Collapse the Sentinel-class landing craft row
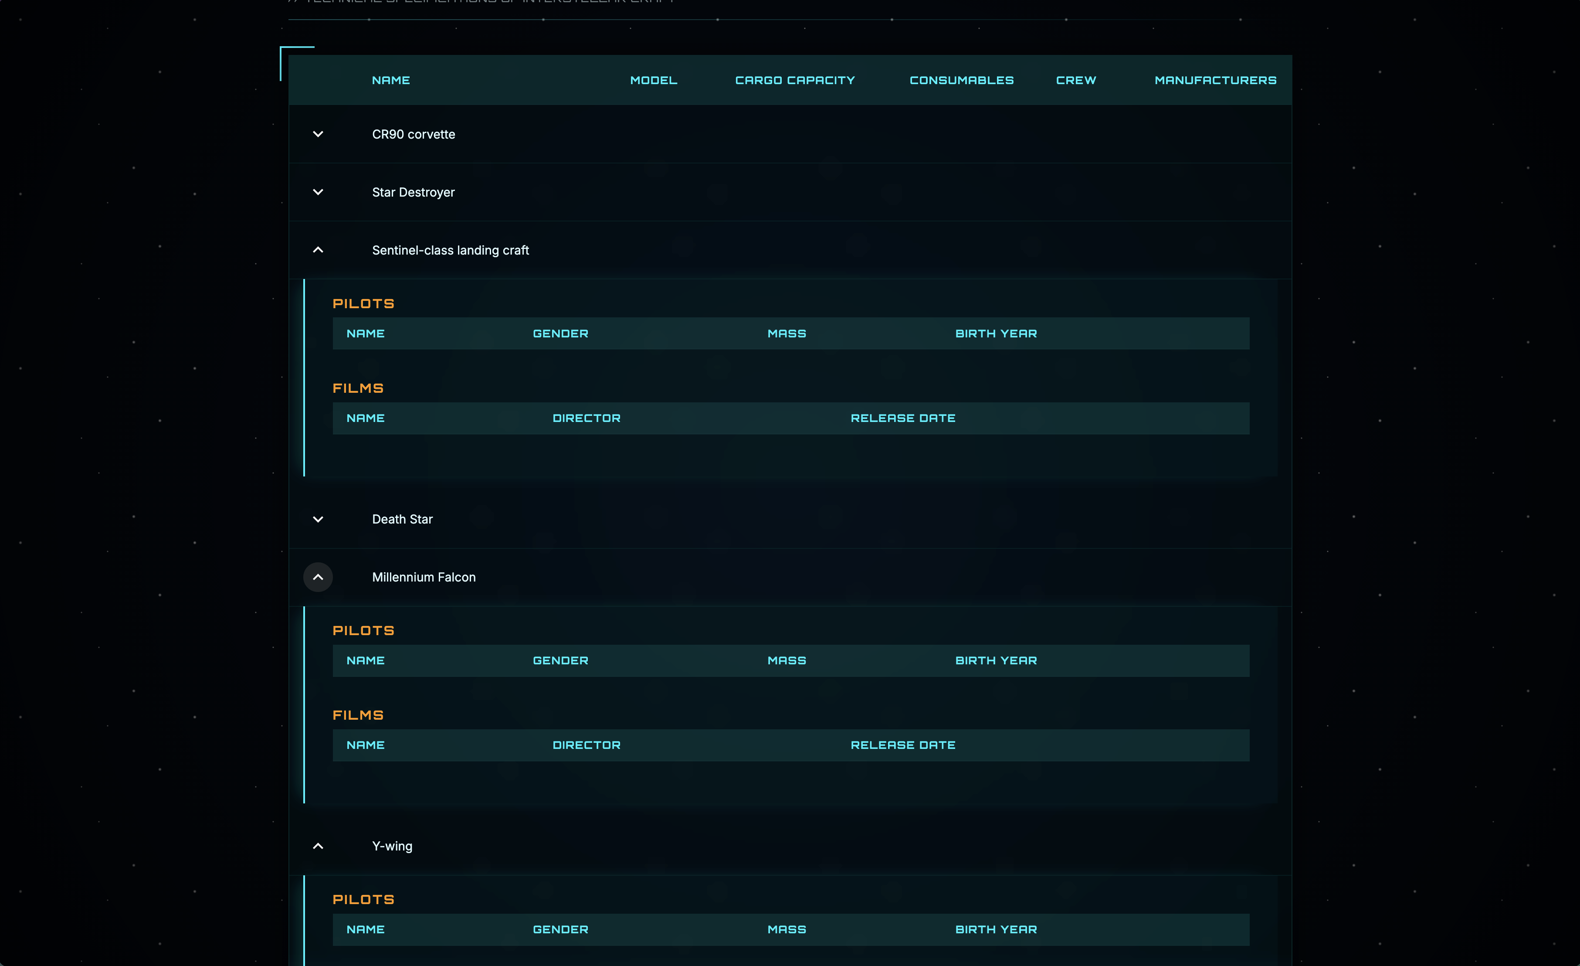The height and width of the screenshot is (966, 1580). tap(318, 250)
